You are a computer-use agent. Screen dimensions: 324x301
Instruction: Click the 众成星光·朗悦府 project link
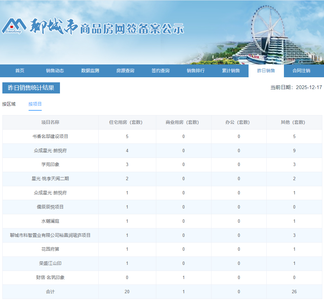click(50, 150)
